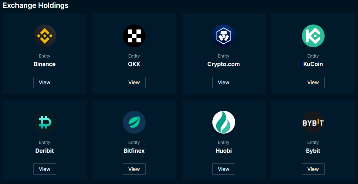358x184 pixels.
Task: Click the Binance entity name
Action: click(x=44, y=64)
